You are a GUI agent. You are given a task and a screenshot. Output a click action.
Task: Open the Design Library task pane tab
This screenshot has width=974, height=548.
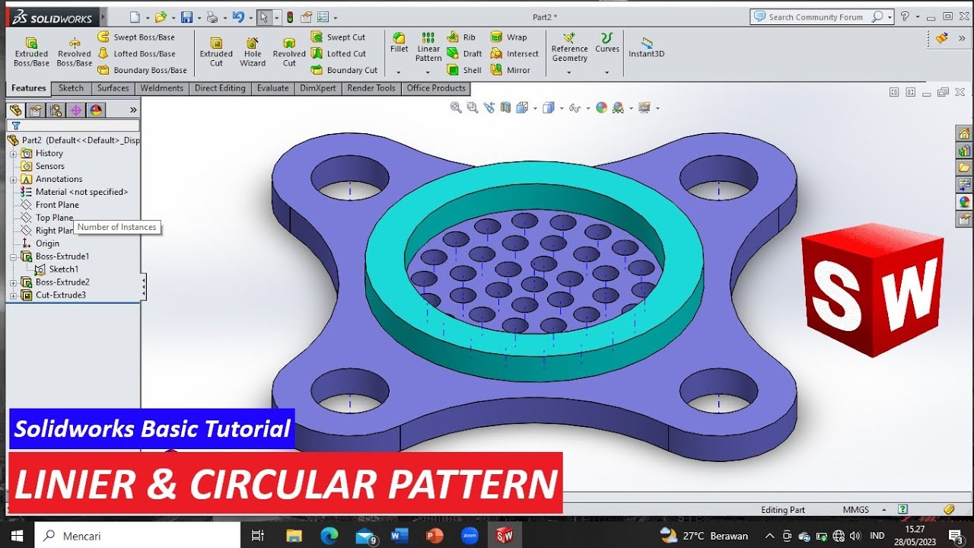click(x=964, y=151)
